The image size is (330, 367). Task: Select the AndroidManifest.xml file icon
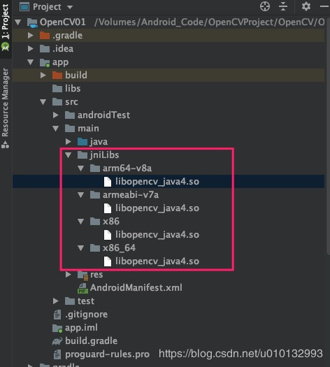(x=82, y=288)
